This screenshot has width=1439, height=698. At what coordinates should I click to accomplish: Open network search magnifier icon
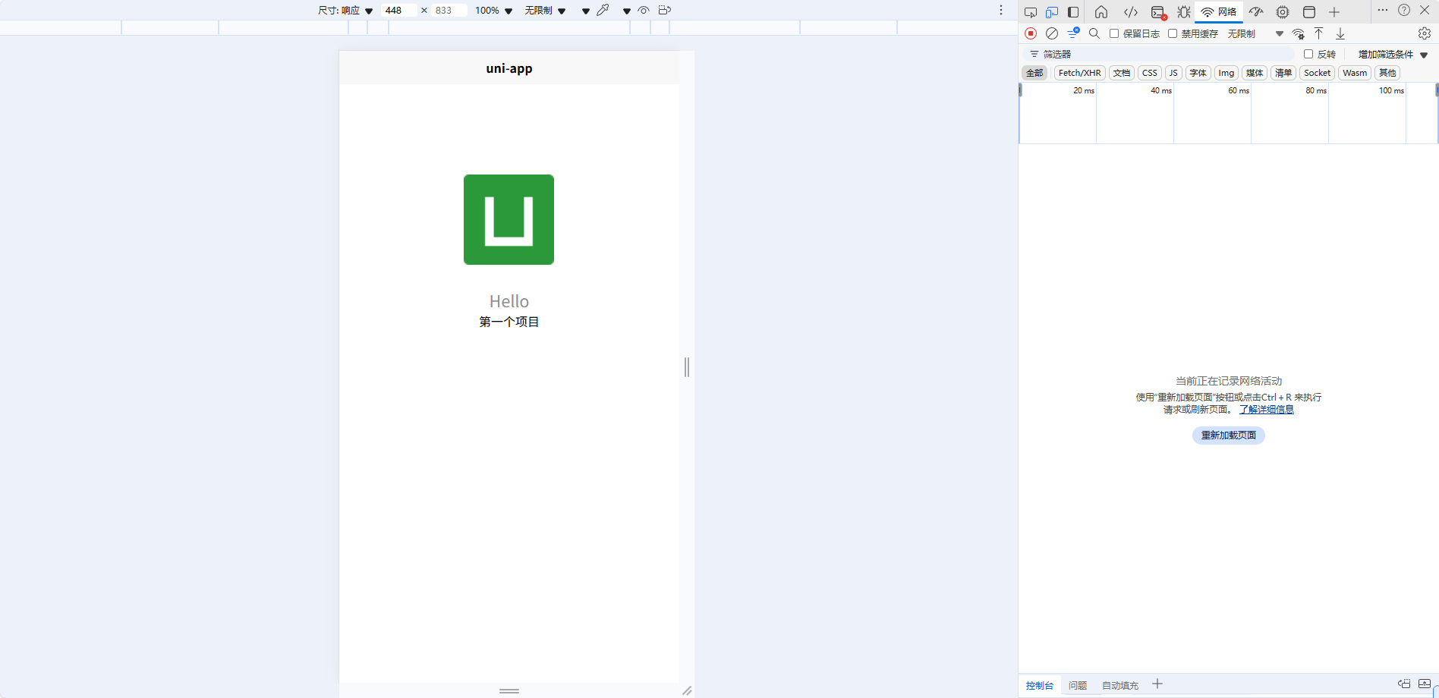[x=1094, y=33]
